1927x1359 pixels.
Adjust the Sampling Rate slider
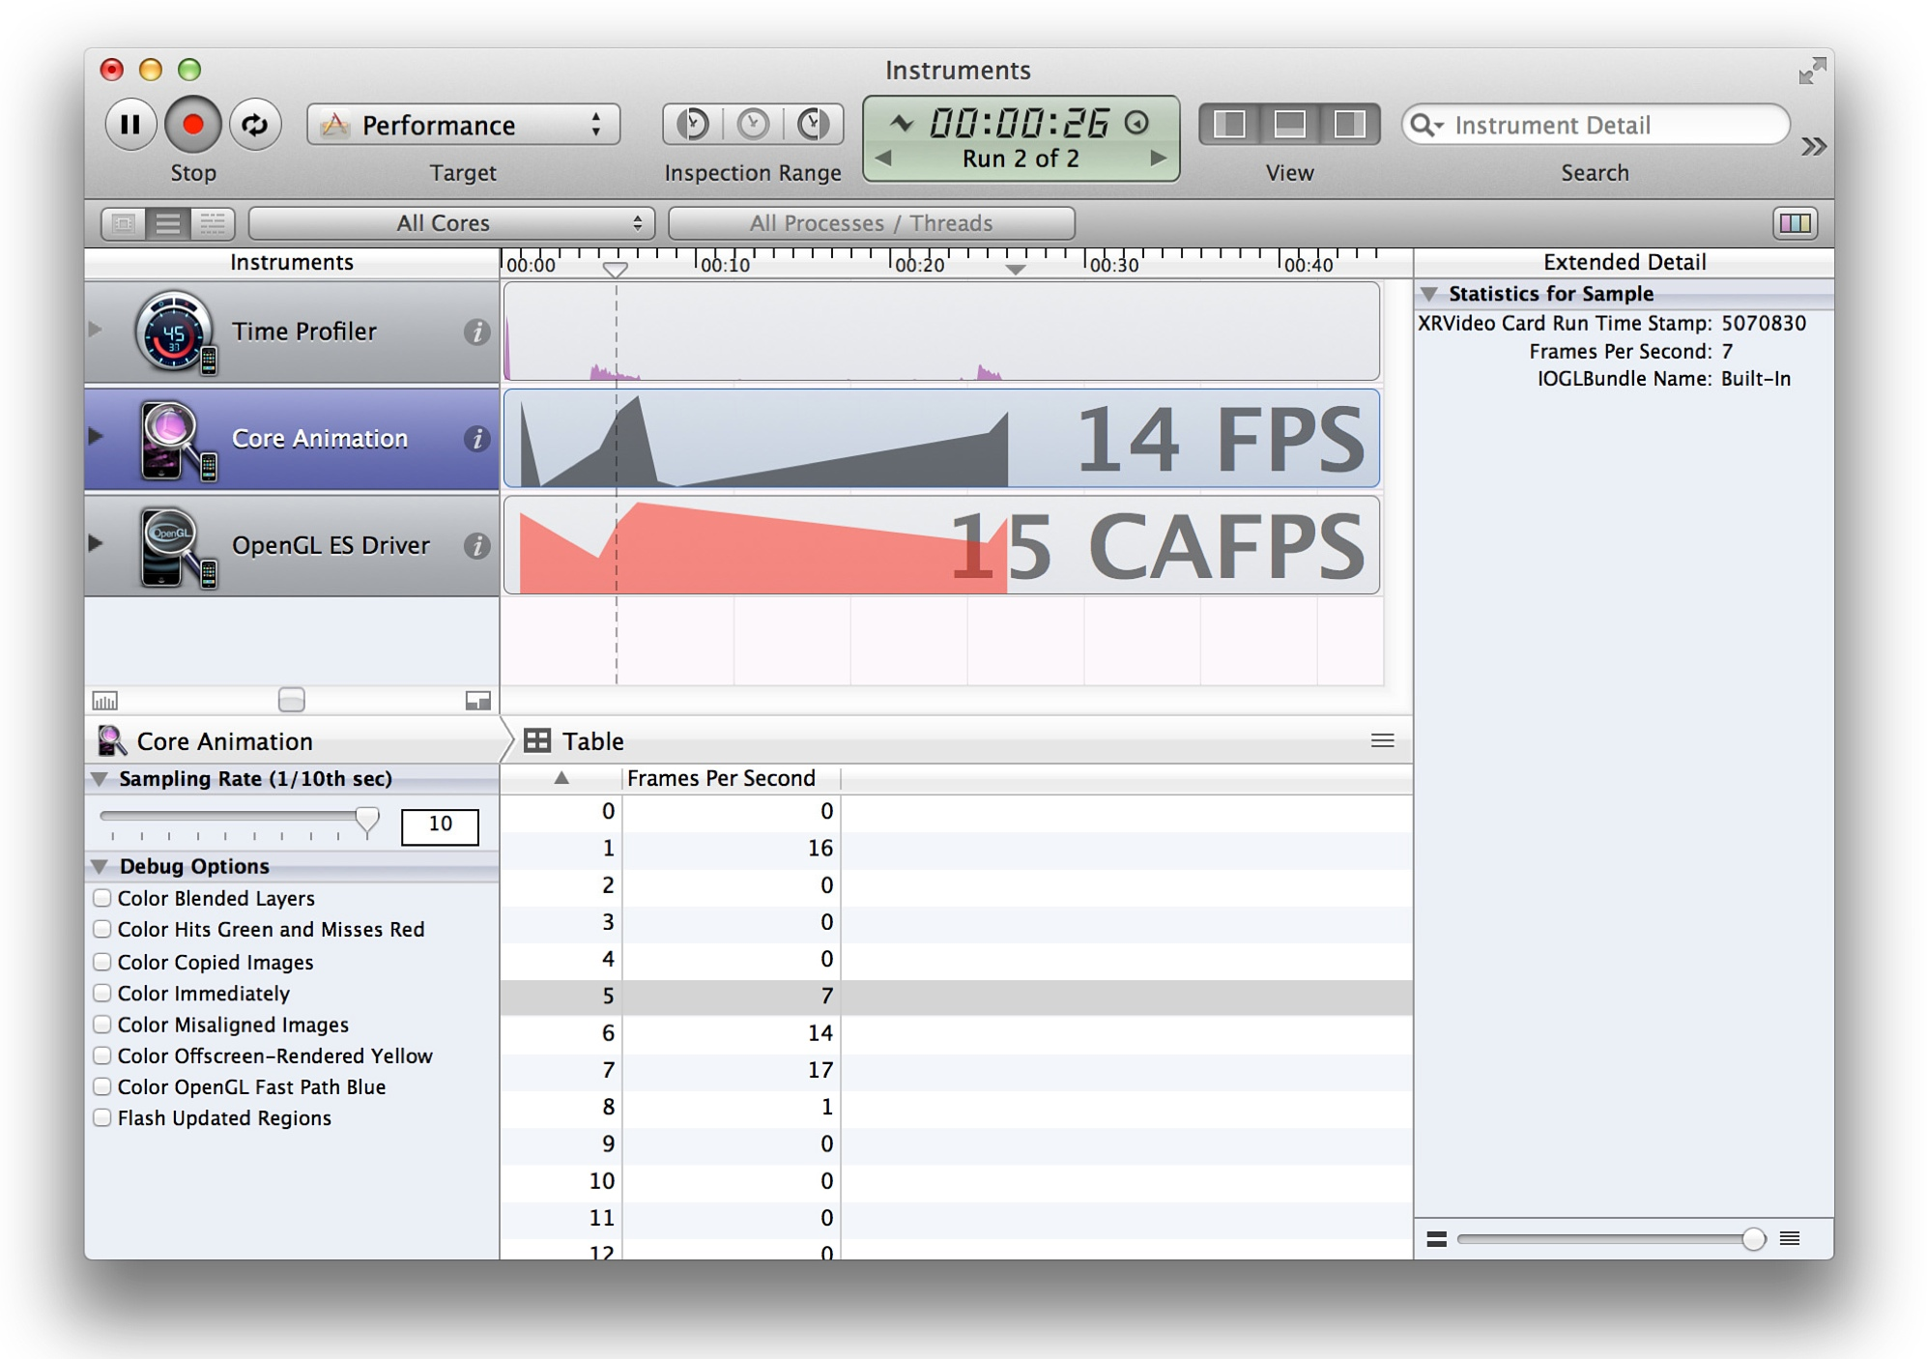coord(366,822)
